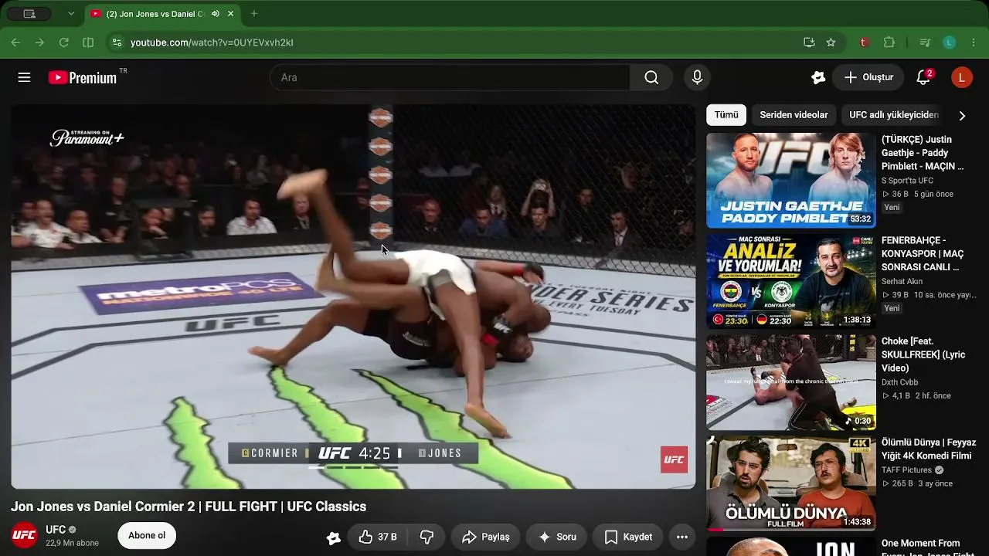Dislike the video with thumbs down
Image resolution: width=989 pixels, height=556 pixels.
(427, 537)
